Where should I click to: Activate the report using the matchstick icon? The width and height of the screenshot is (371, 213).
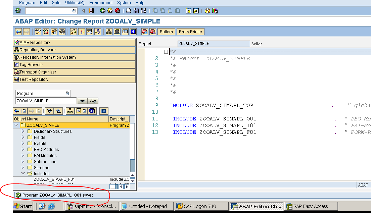click(82, 32)
